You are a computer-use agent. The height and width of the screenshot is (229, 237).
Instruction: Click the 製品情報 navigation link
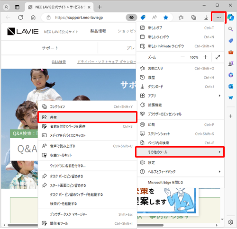(98, 31)
